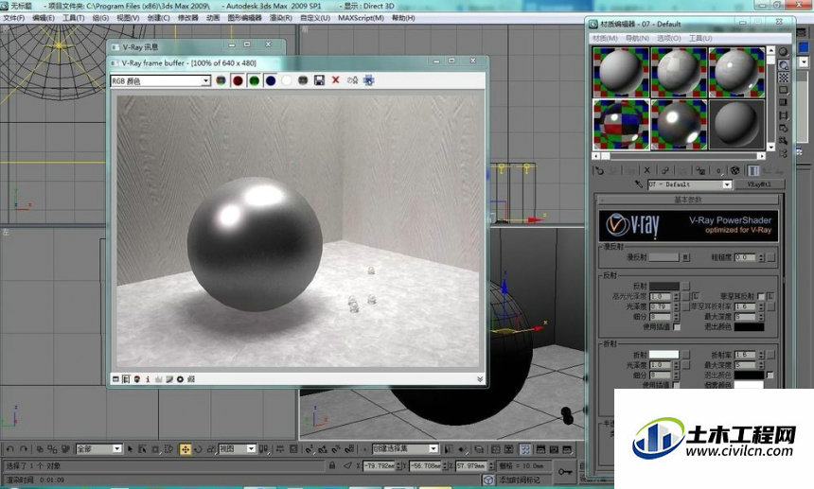This screenshot has height=489, width=814.
Task: Switch frame buffer to monochromatic mode
Action: (303, 80)
